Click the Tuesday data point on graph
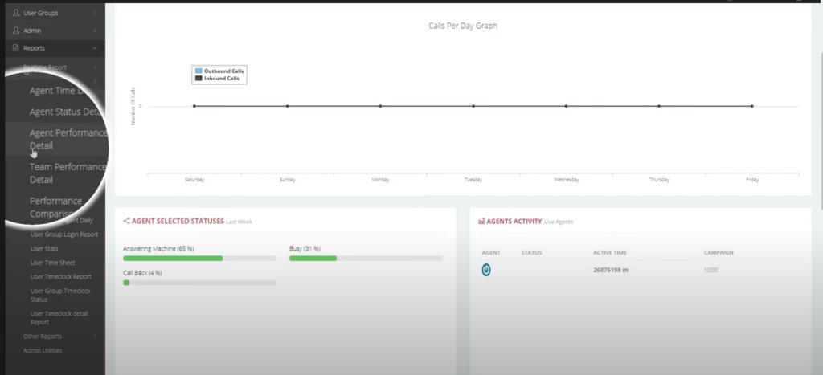Image resolution: width=823 pixels, height=375 pixels. tap(473, 106)
